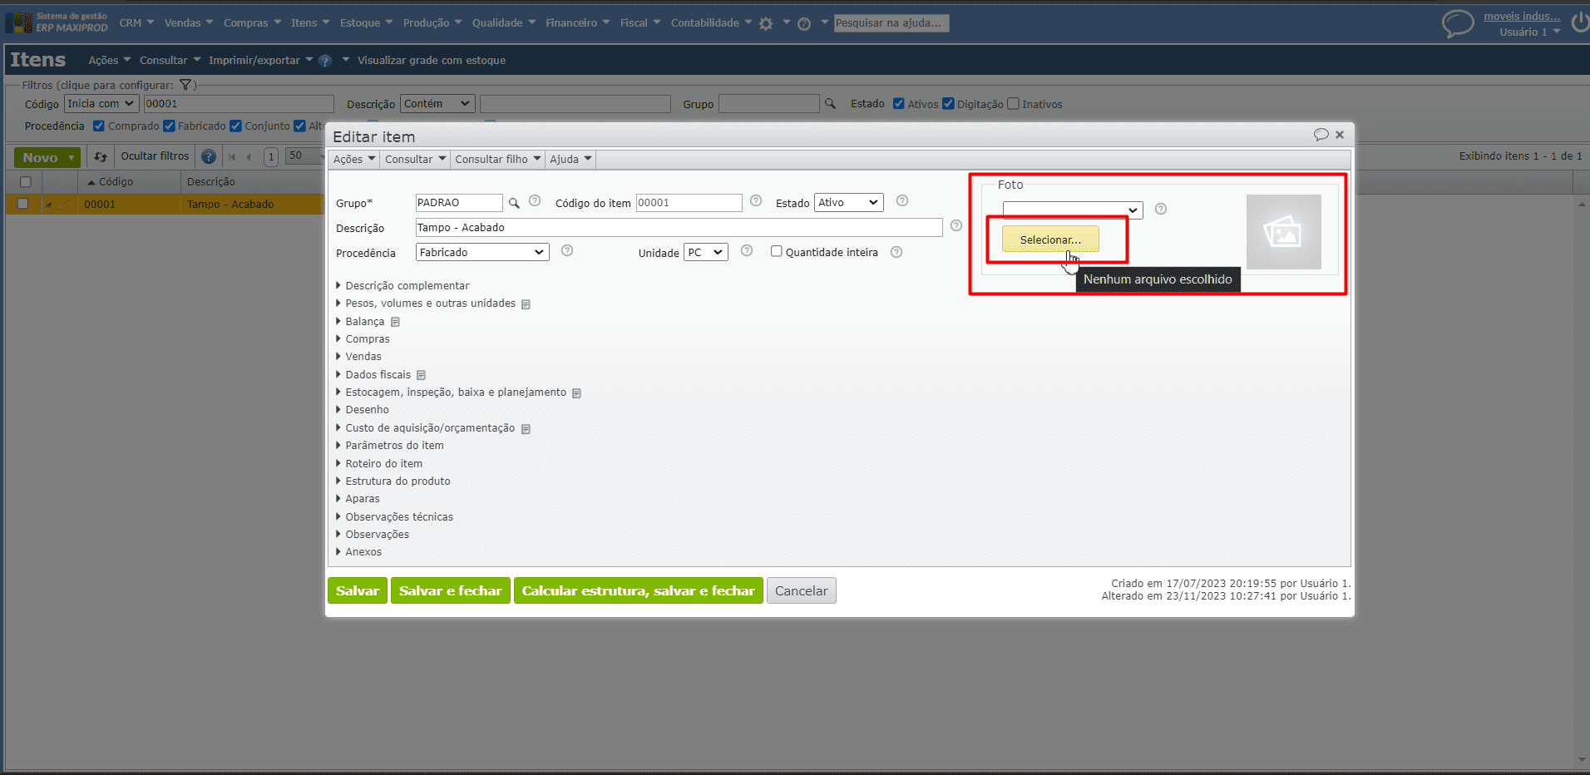This screenshot has width=1590, height=775.
Task: Open the settings gear in the top menu bar
Action: coord(766,23)
